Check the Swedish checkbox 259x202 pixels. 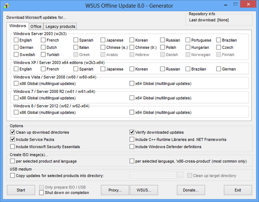coord(16,54)
